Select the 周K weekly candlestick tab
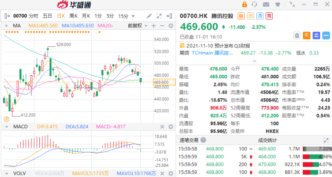The image size is (332, 177). (x=73, y=16)
